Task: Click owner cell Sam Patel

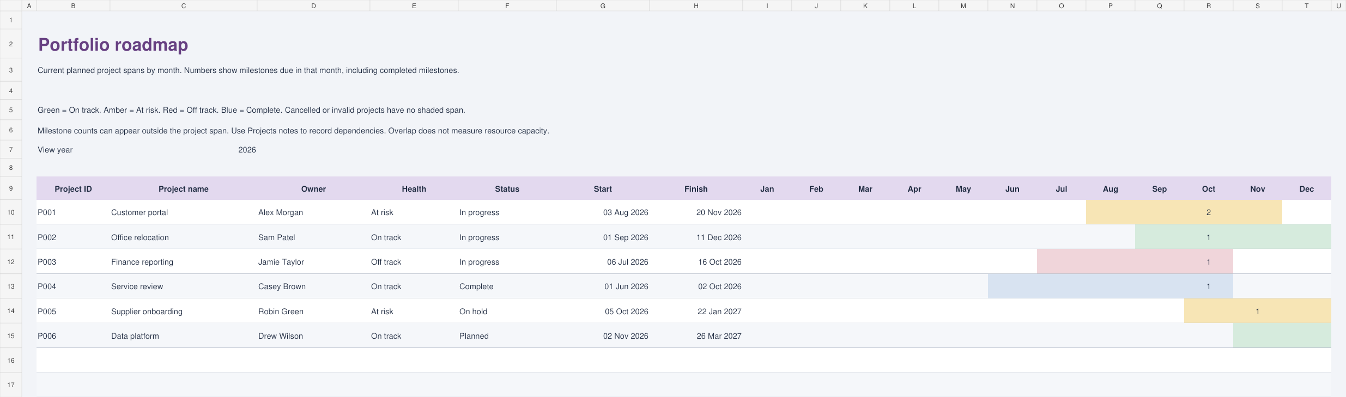Action: tap(313, 237)
